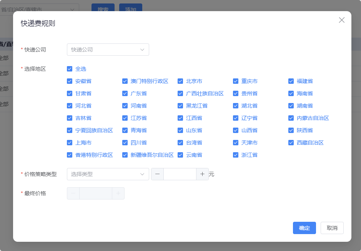The height and width of the screenshot is (251, 361).
Task: Toggle the 河北省 checkbox
Action: pos(70,106)
